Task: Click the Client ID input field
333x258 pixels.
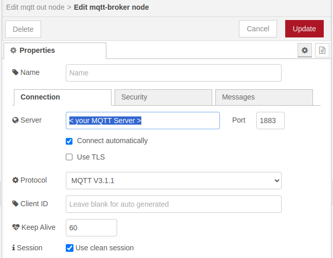Action: pyautogui.click(x=173, y=204)
